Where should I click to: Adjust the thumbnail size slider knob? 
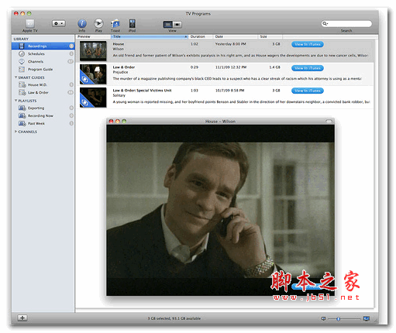pos(338,319)
